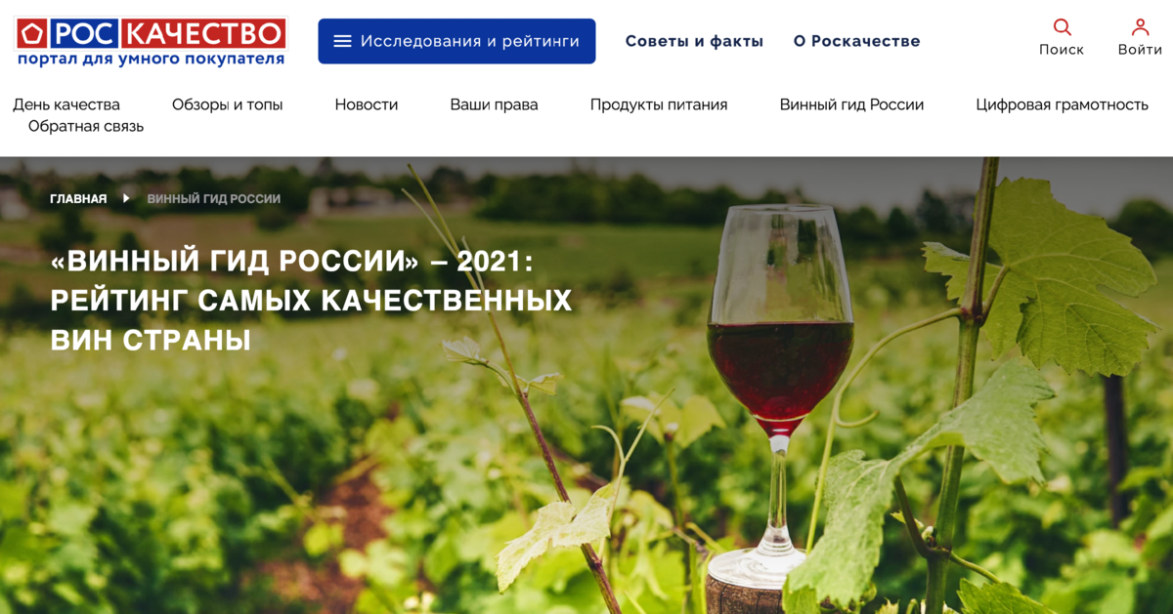
Task: Click the Роскачество logo
Action: tap(152, 34)
